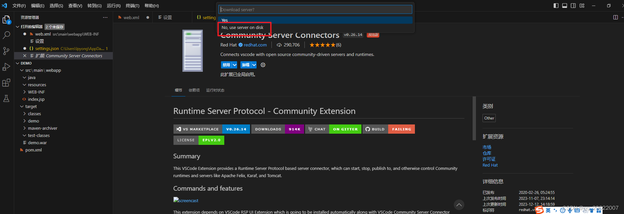Viewport: 624px width, 214px height.
Task: Click the Chat on Gitter badge
Action: (x=333, y=129)
